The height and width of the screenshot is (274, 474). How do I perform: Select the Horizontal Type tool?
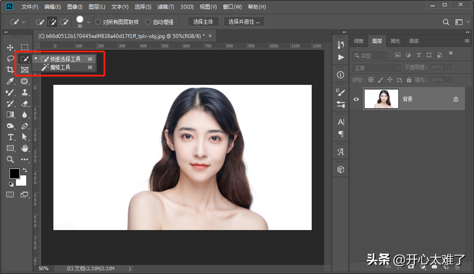tap(10, 137)
